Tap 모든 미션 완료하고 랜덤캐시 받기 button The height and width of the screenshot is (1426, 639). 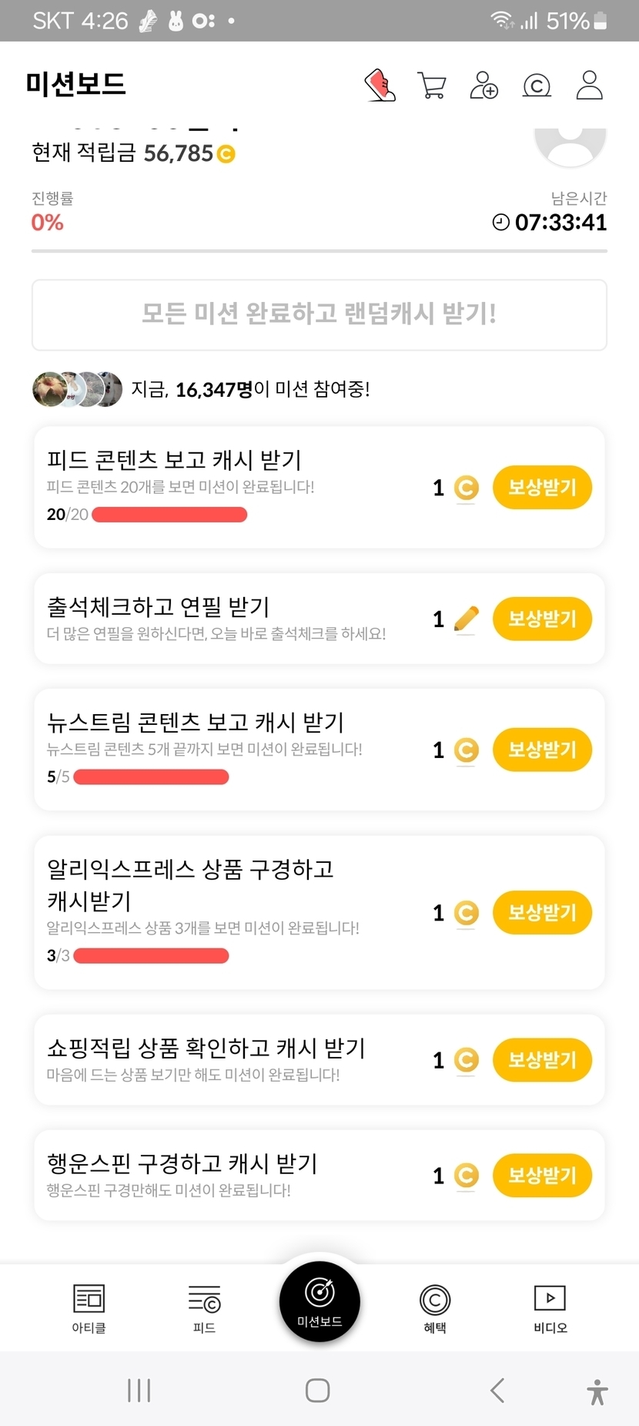319,314
